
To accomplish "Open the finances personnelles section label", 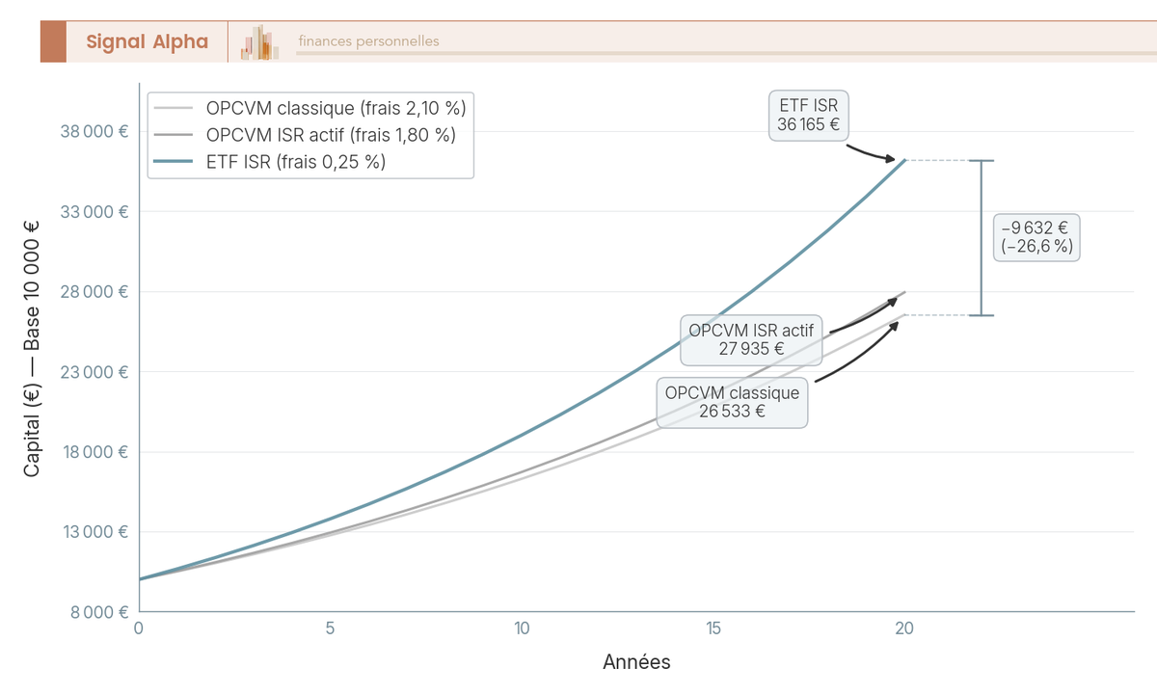I will [x=368, y=41].
